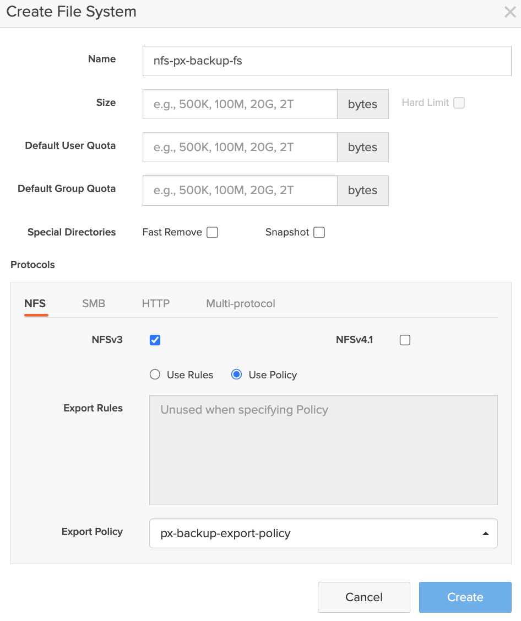Click the Name input field
The width and height of the screenshot is (521, 621).
click(x=327, y=61)
